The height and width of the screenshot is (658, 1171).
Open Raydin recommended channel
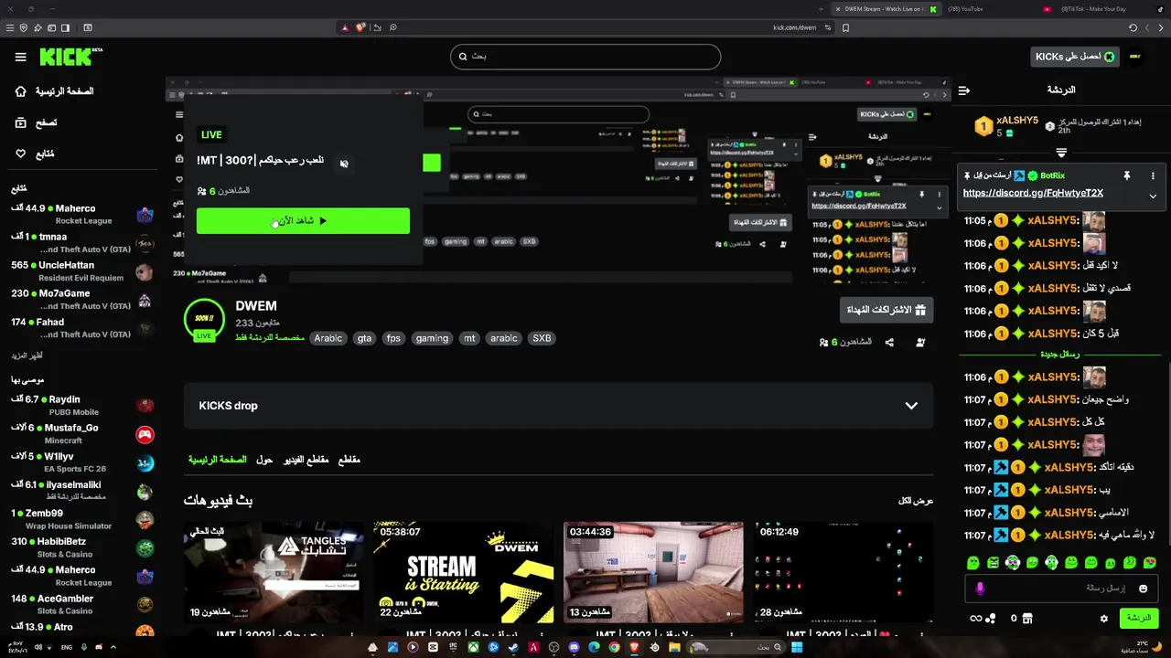[x=82, y=405]
